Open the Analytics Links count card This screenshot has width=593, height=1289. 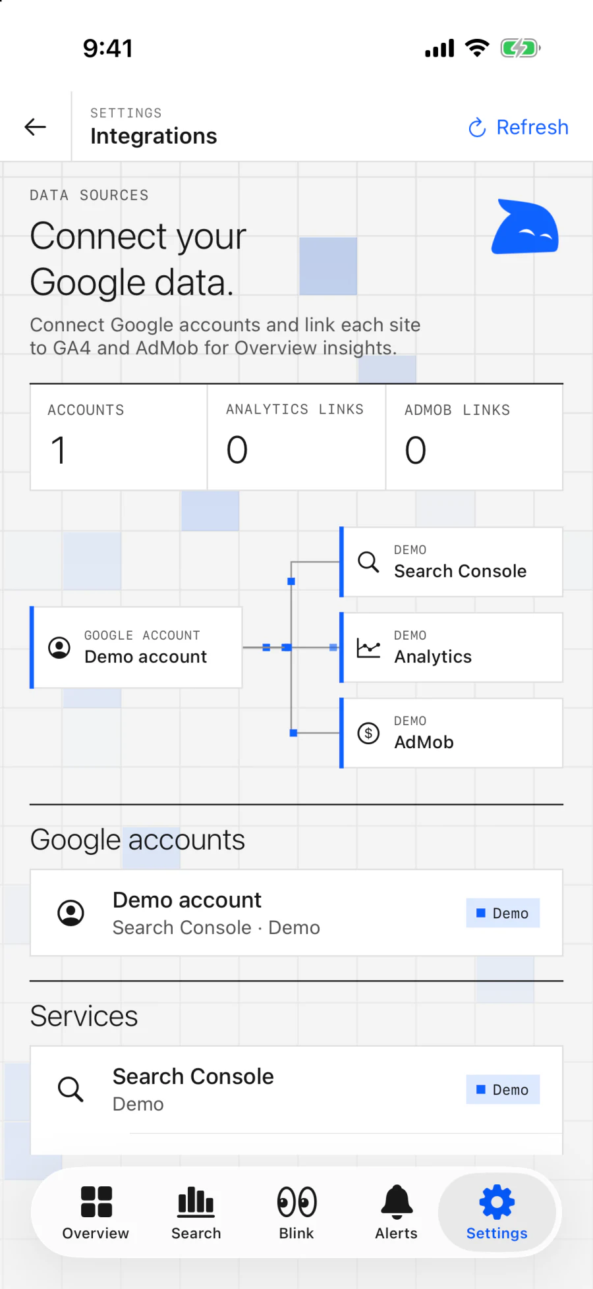tap(296, 437)
